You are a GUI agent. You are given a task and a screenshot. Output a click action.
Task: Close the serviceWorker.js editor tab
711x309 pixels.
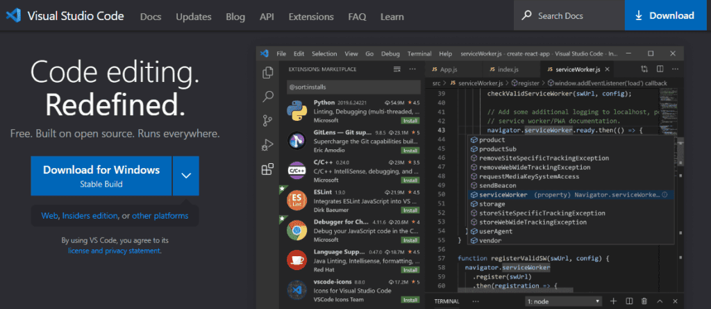[607, 69]
